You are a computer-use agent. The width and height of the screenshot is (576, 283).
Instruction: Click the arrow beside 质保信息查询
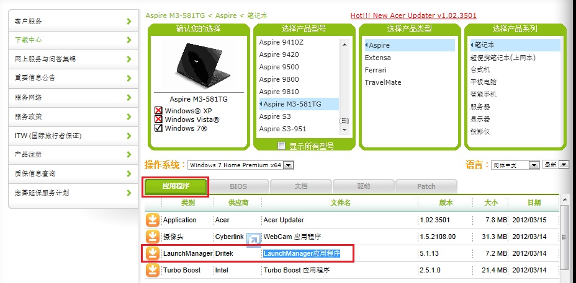pyautogui.click(x=129, y=173)
